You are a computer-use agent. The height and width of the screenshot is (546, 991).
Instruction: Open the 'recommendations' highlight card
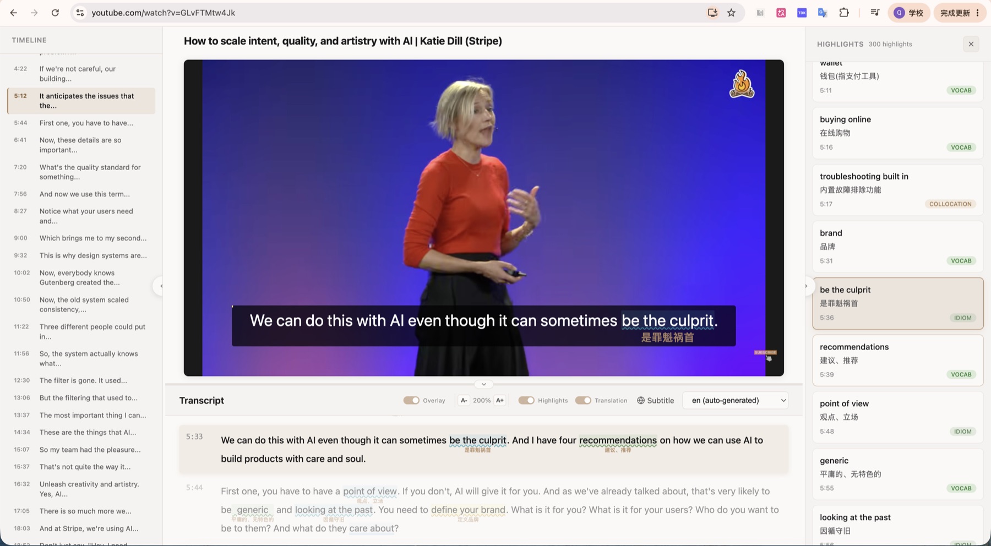tap(898, 361)
